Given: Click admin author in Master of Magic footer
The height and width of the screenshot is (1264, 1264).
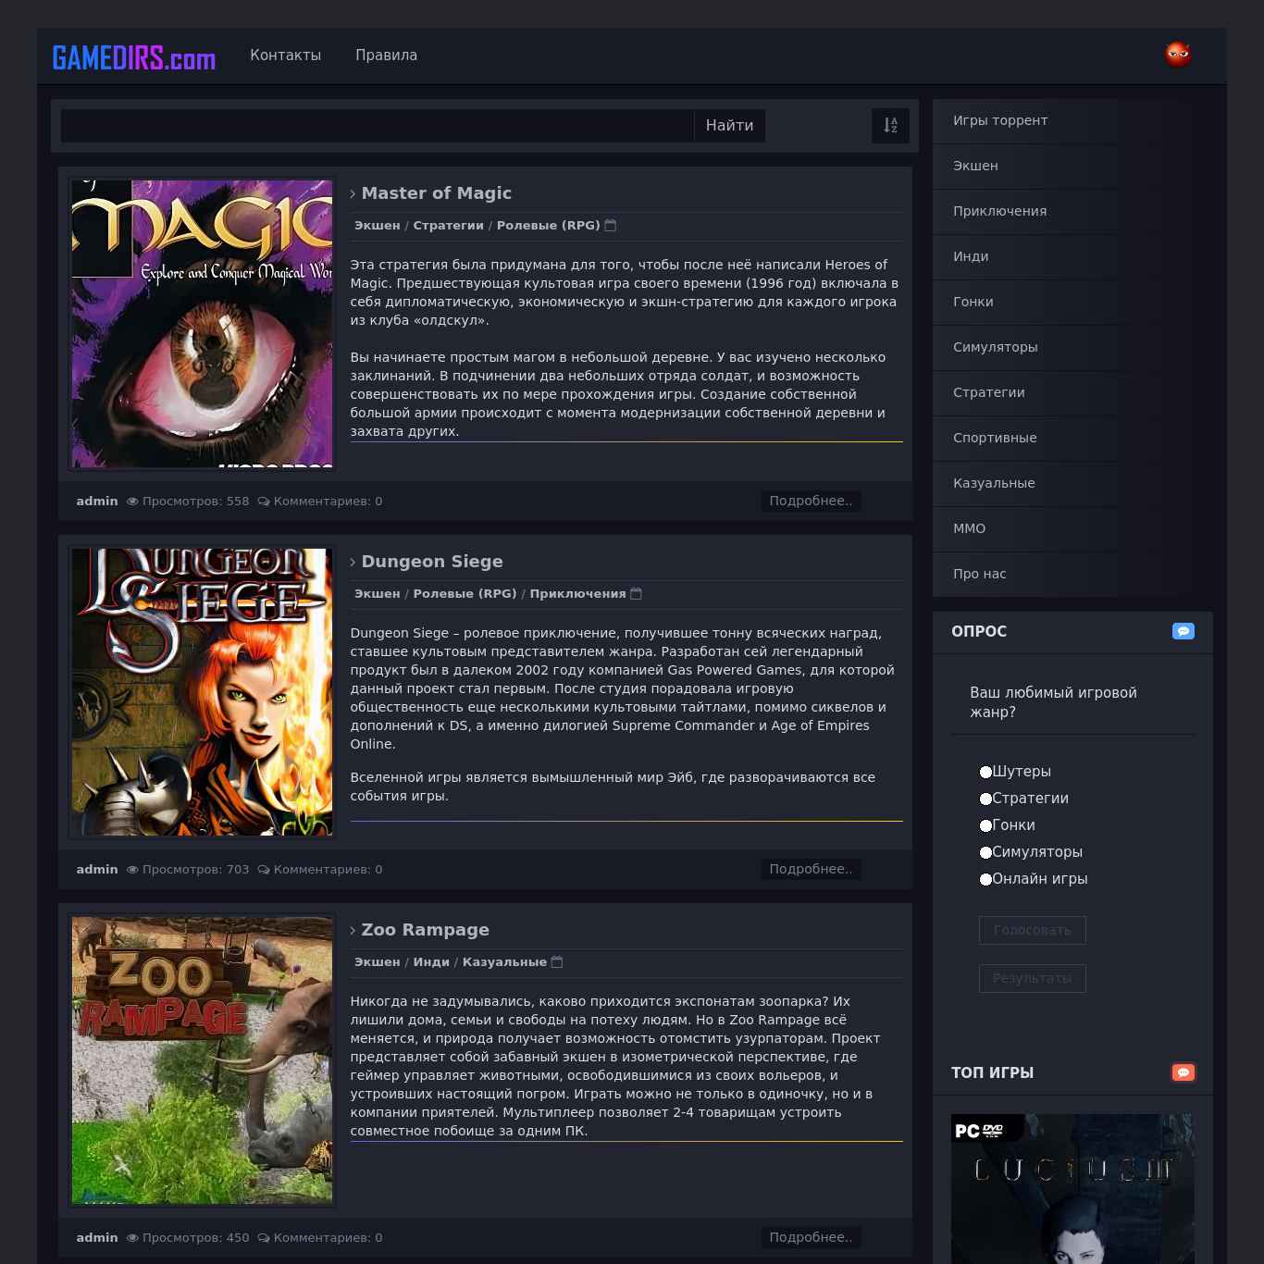Looking at the screenshot, I should (97, 501).
